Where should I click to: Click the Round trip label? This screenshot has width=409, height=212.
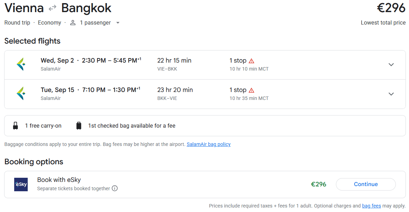pyautogui.click(x=17, y=23)
